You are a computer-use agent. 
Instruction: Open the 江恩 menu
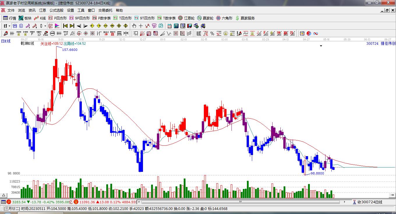tap(43, 10)
